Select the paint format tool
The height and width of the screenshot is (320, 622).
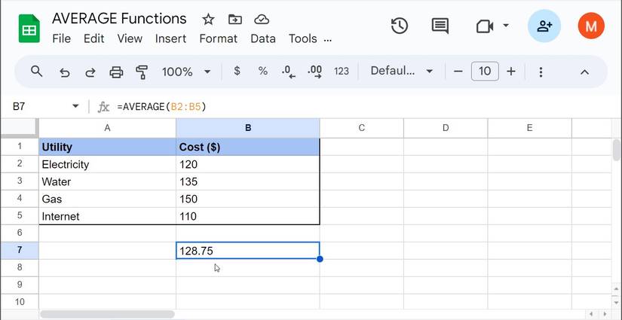(142, 72)
